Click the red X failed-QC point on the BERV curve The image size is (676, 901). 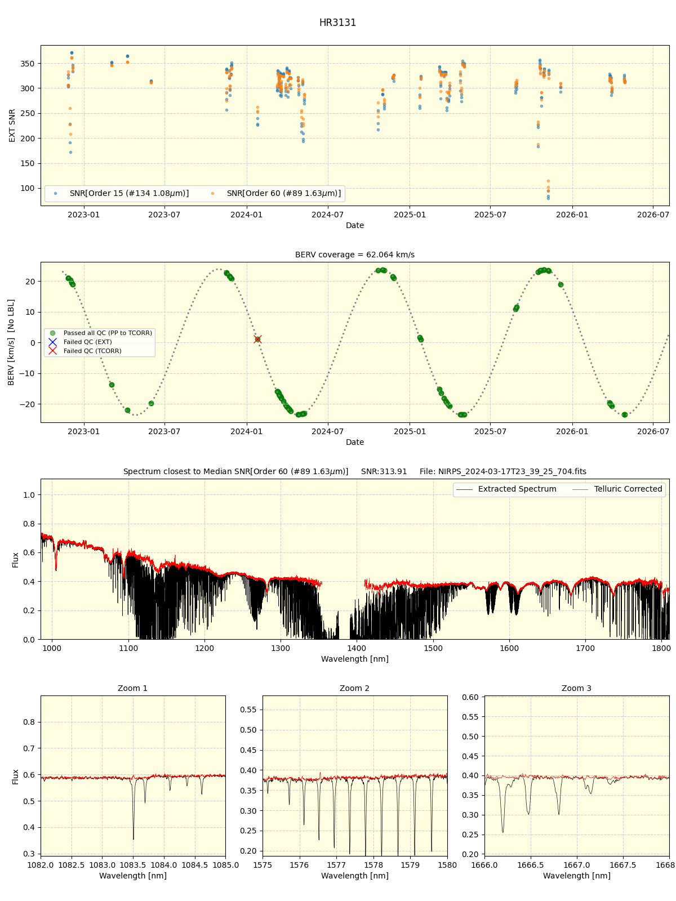coord(257,340)
